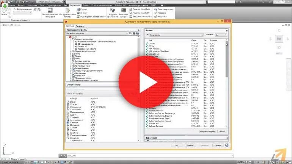Click the Печать button
This screenshot has width=292, height=164.
[222, 131]
